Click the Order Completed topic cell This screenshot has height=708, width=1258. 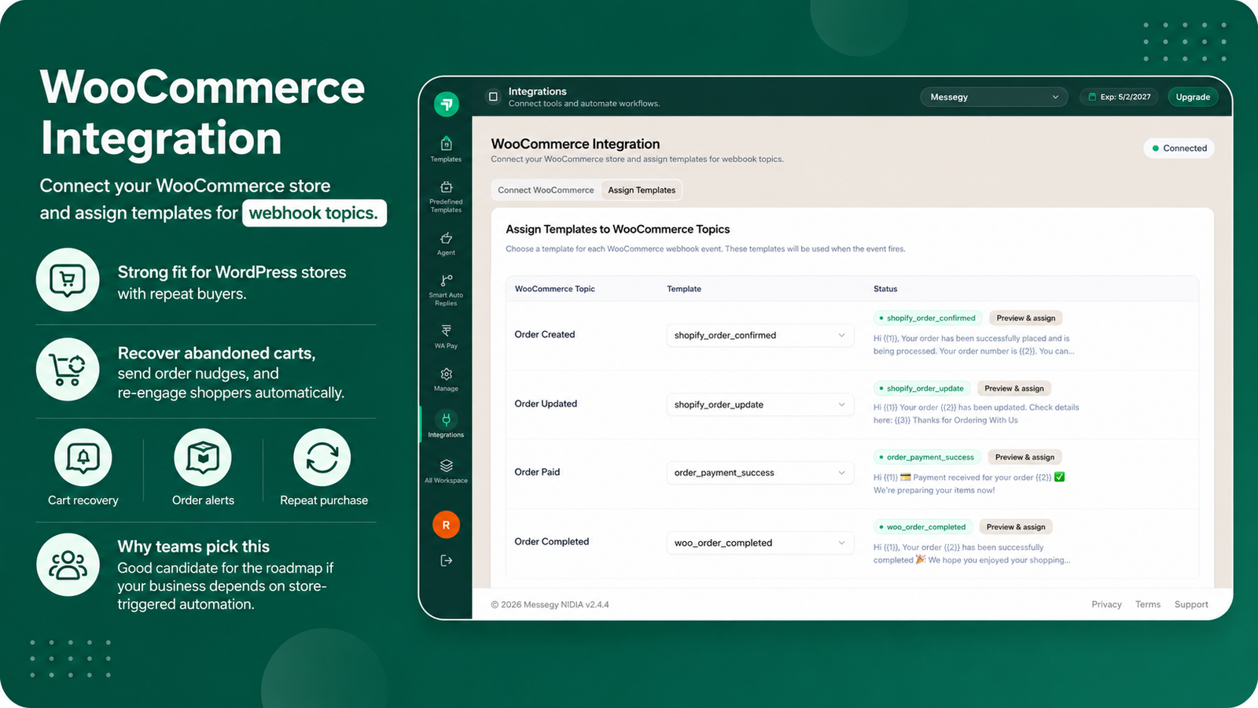(552, 541)
